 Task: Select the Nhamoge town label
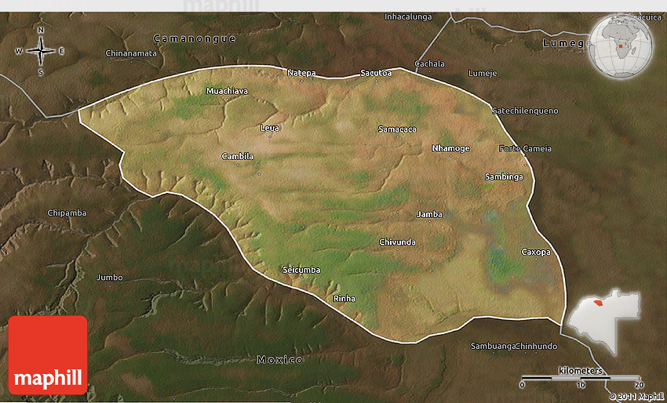pos(450,148)
